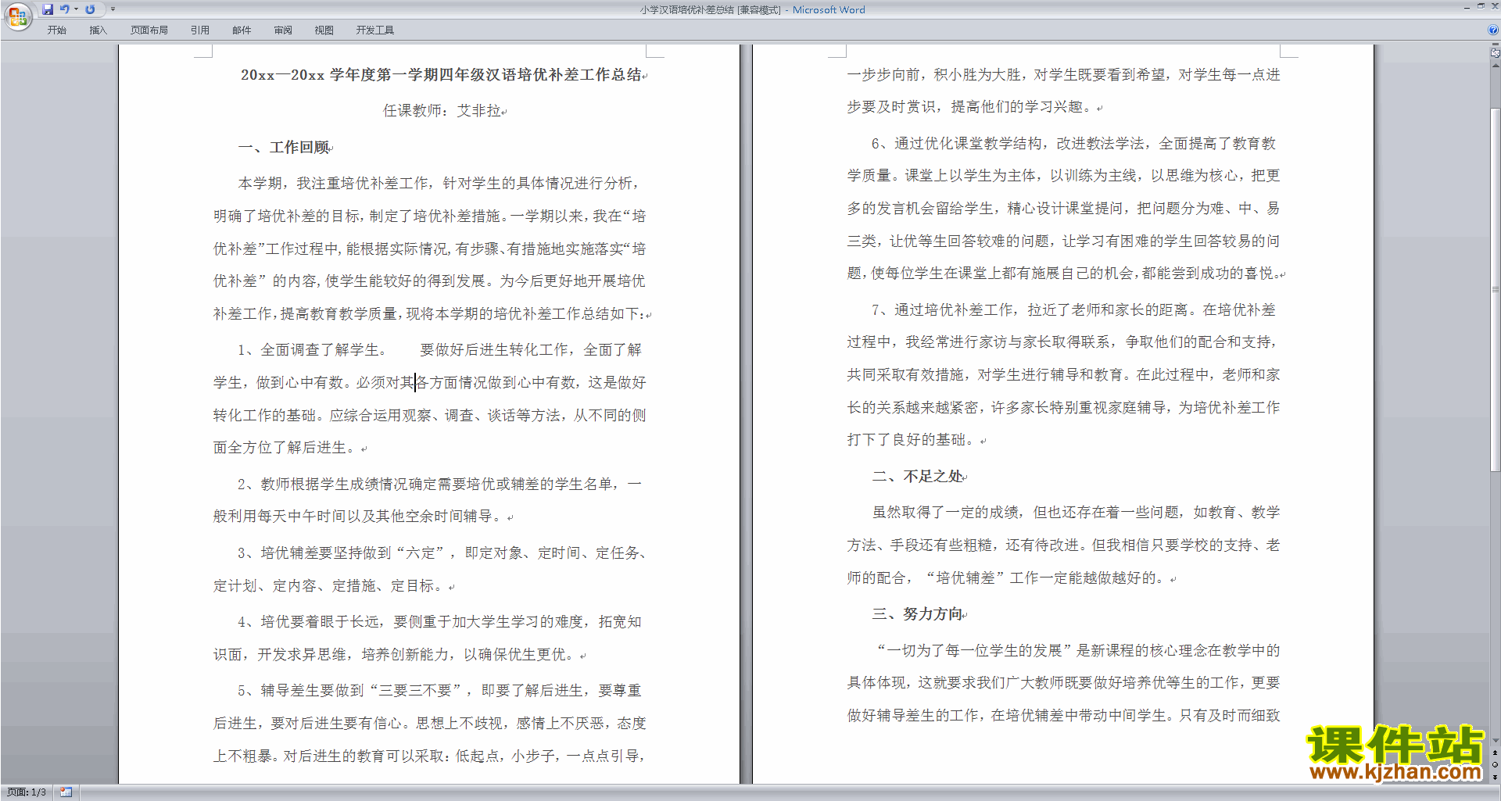Click the line starting 虽然取得了一定的成绩
This screenshot has height=801, width=1501.
1076,513
